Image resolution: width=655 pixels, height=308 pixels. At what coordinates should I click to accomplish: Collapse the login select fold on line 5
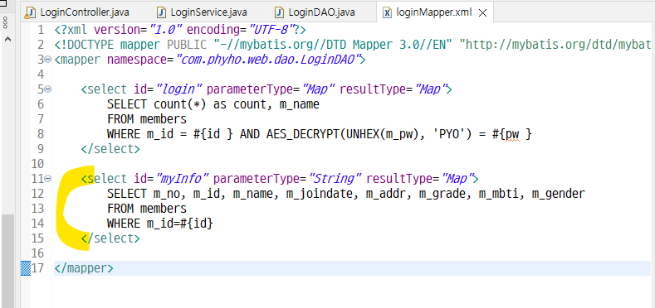pyautogui.click(x=48, y=89)
